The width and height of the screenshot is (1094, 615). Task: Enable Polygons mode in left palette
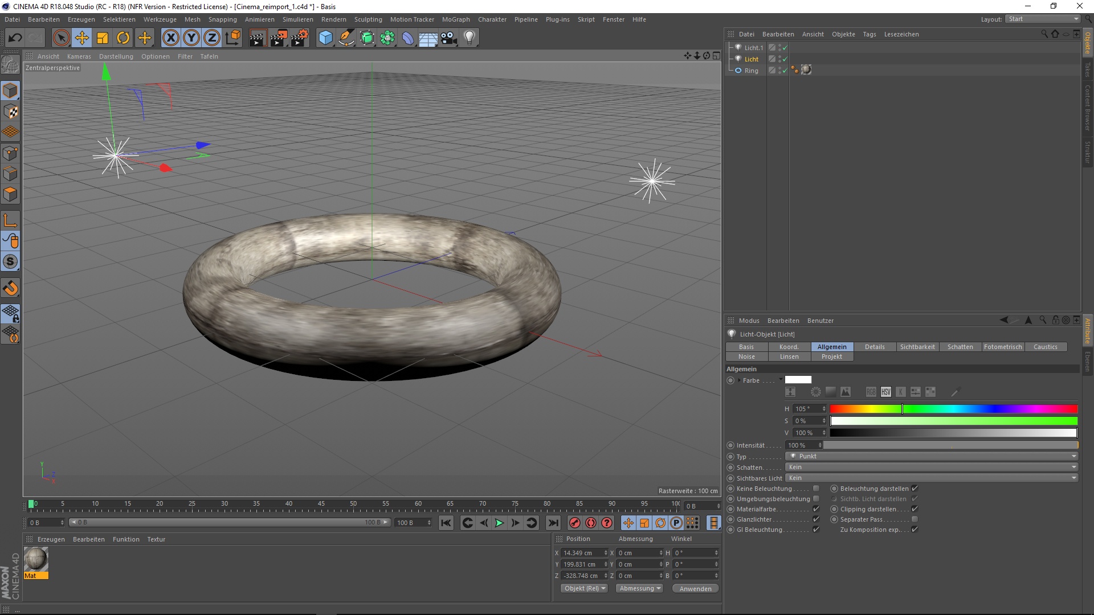coord(10,194)
